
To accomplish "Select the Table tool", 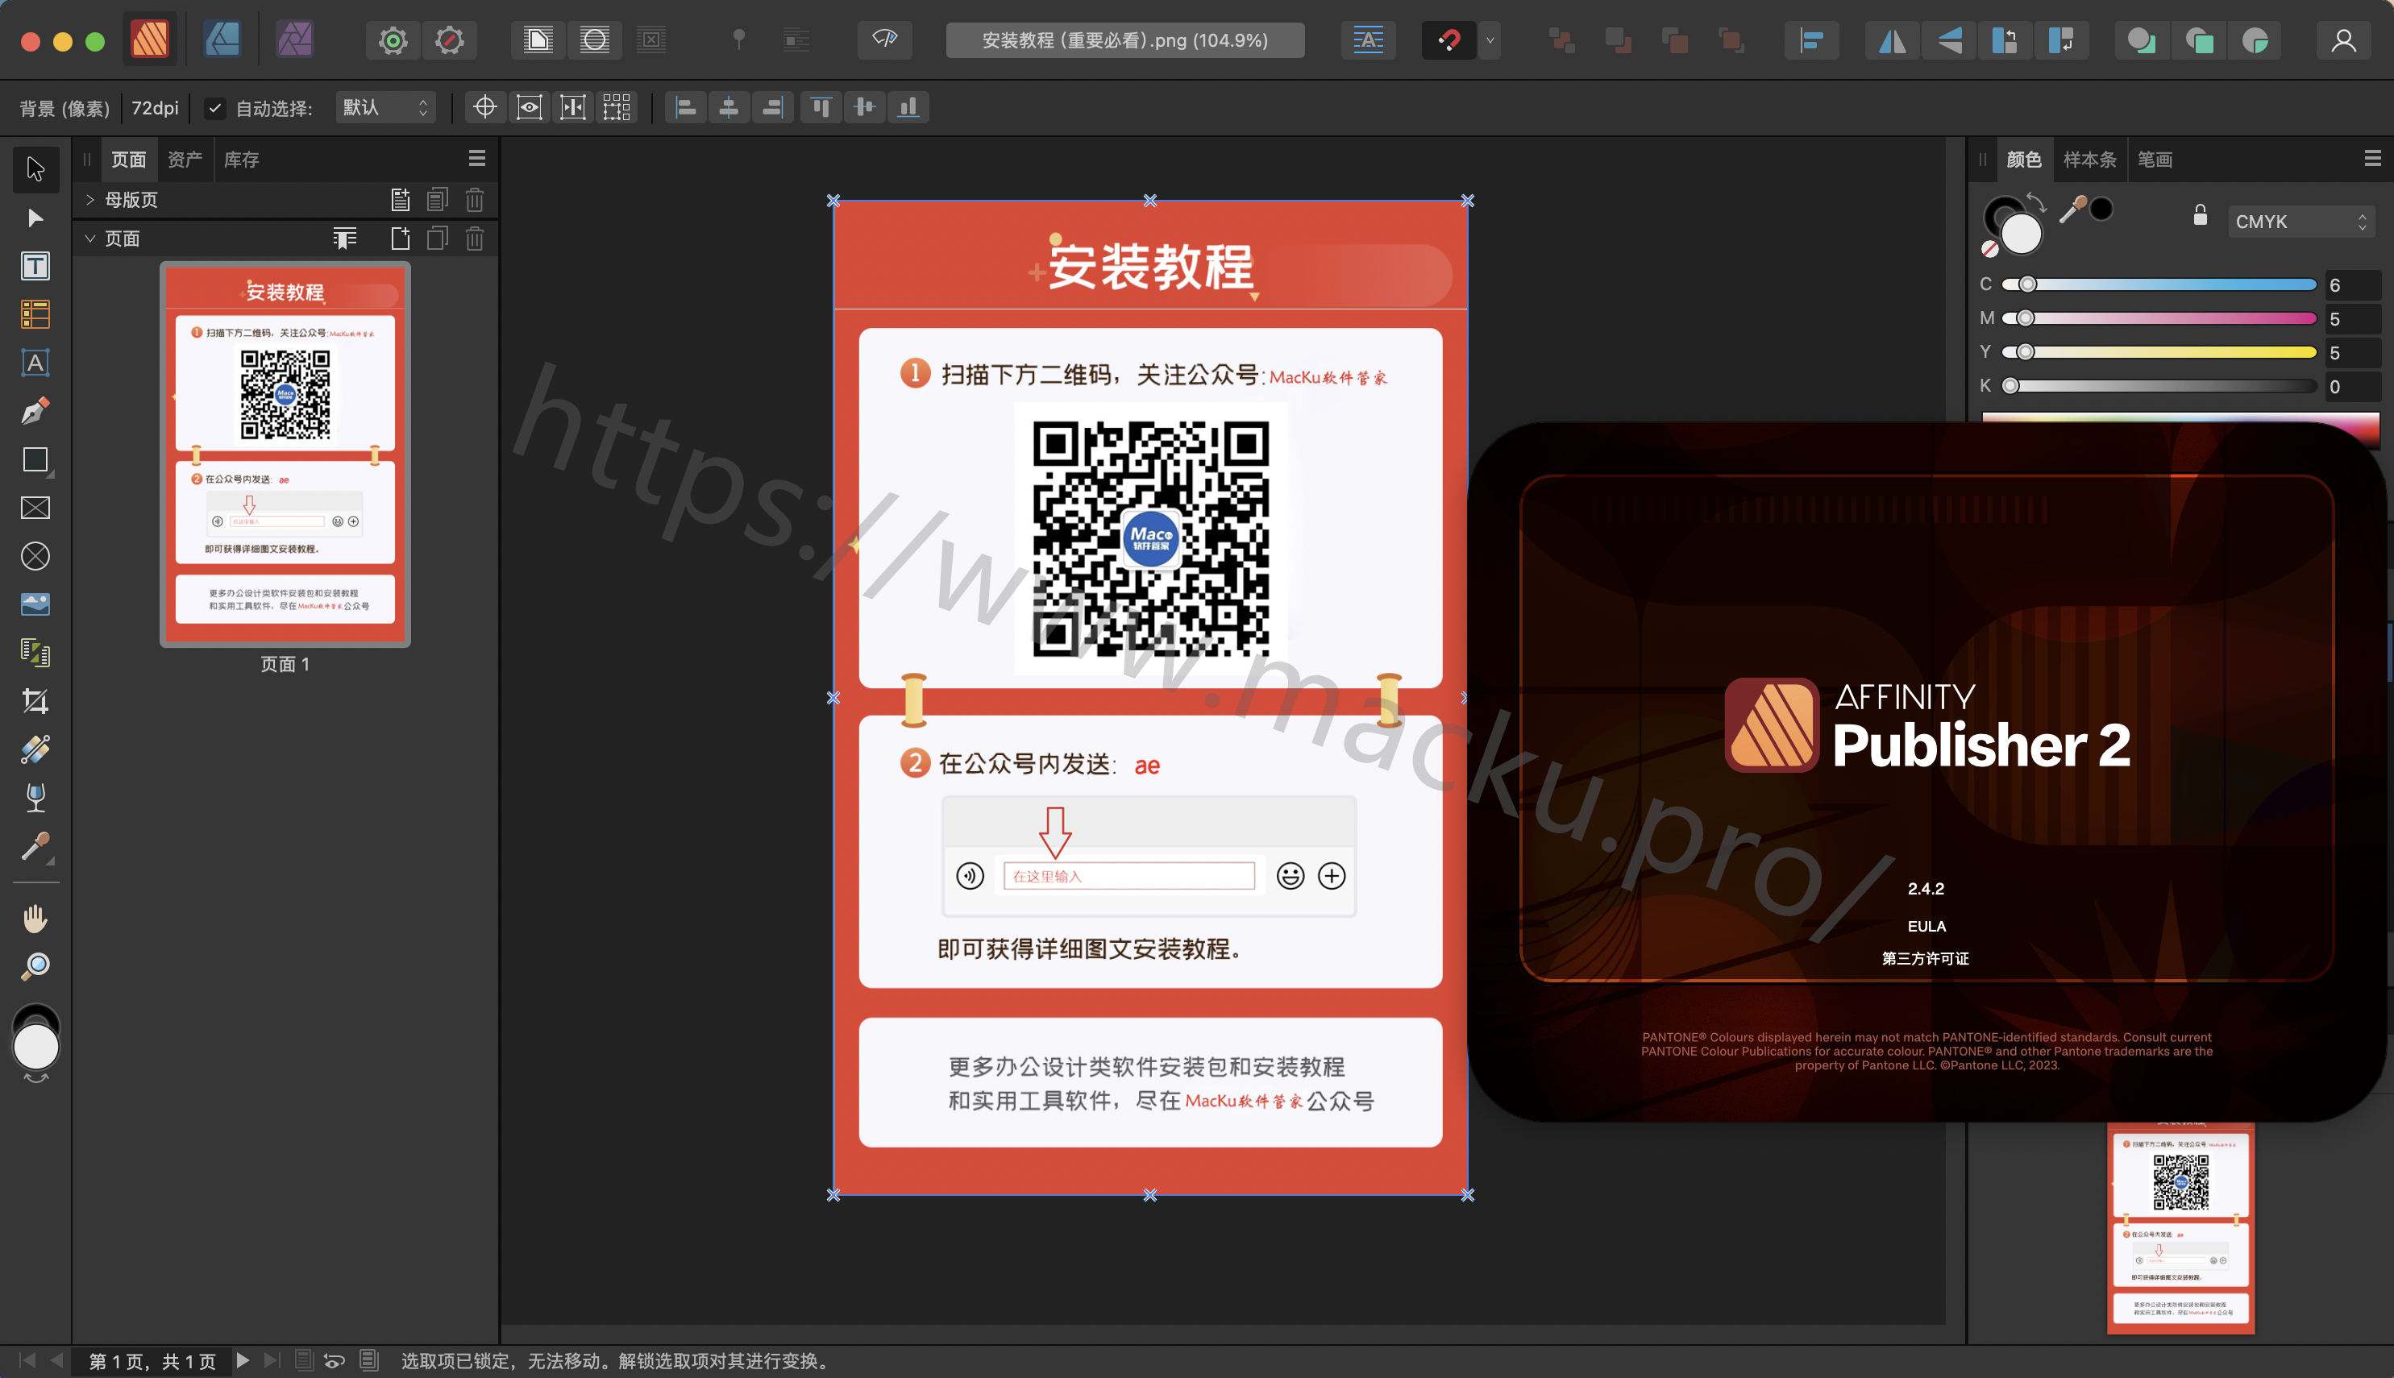I will click(35, 314).
